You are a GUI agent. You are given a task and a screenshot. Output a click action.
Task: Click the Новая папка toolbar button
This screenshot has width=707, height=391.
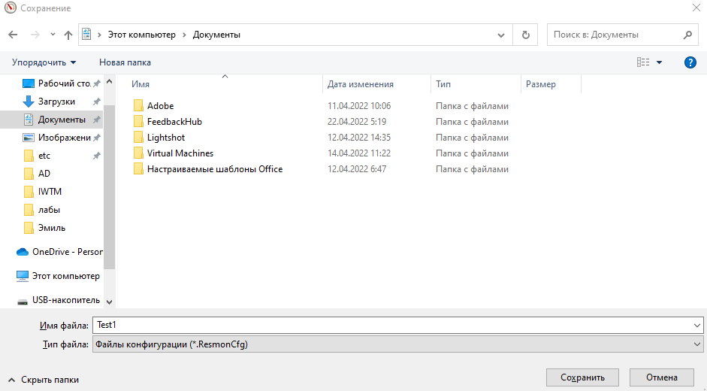(x=125, y=62)
